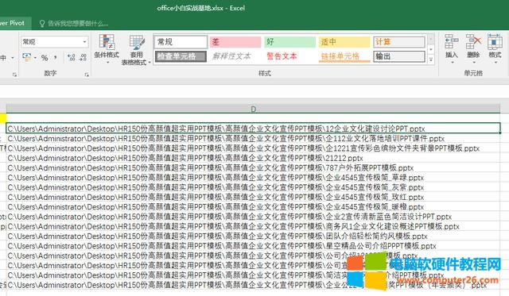Apply the 计算 (Calculation) cell style
Image resolution: width=509 pixels, height=296 pixels.
399,42
